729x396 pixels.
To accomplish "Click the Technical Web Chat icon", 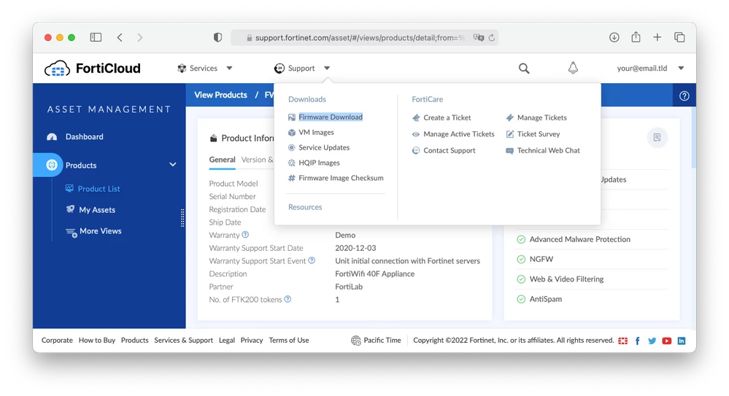I will point(509,150).
